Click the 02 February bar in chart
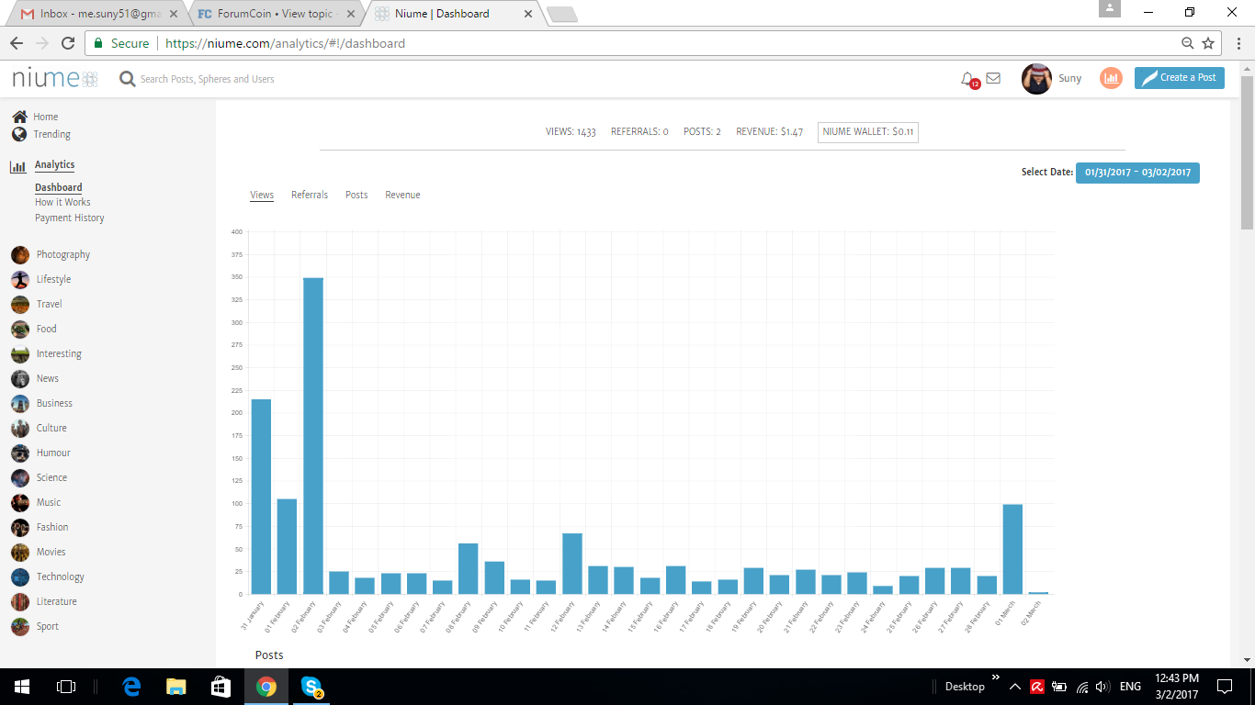1255x705 pixels. [x=313, y=436]
